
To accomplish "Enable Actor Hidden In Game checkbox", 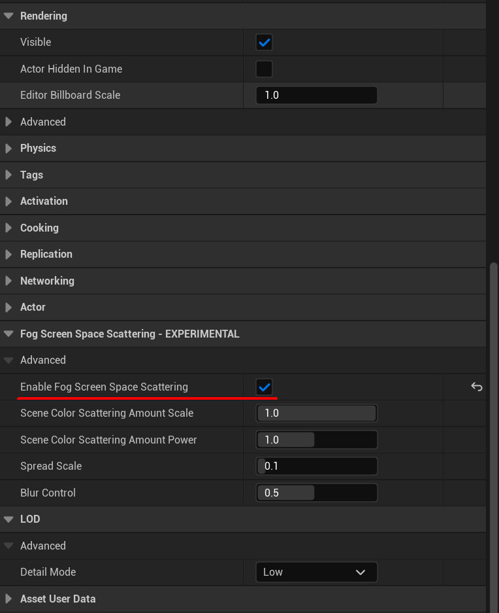I will coord(264,69).
